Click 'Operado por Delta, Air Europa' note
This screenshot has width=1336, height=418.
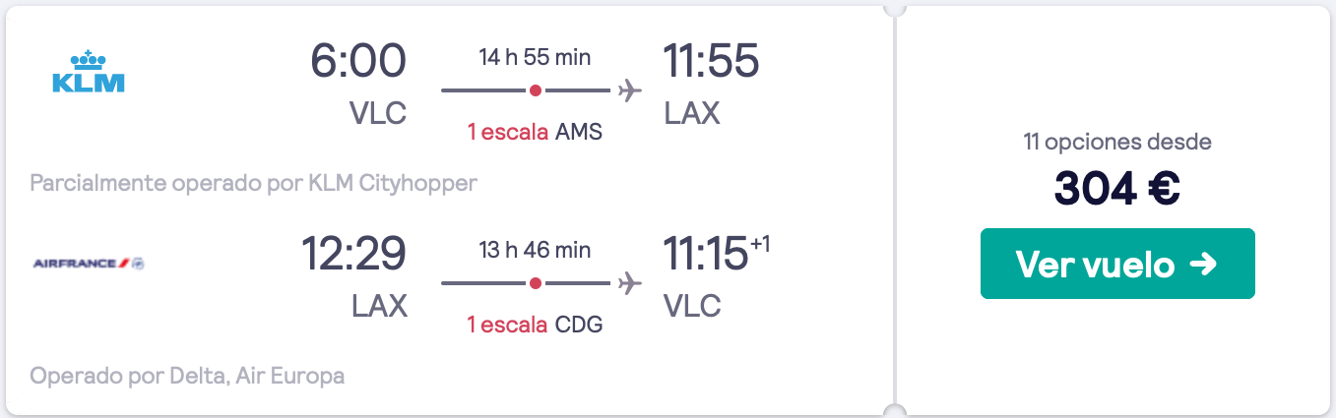coord(188,376)
